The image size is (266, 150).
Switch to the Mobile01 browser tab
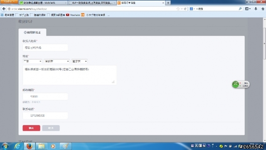click(43, 3)
